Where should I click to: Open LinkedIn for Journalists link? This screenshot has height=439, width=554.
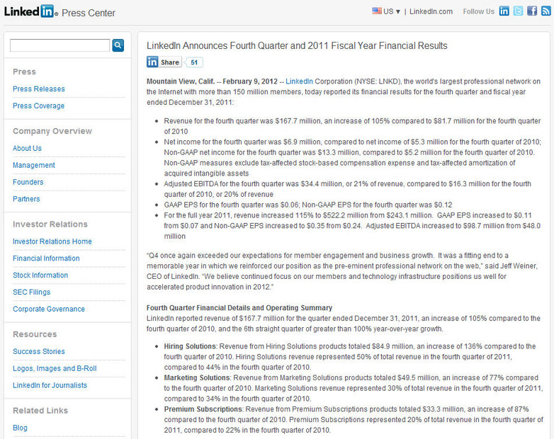tap(50, 385)
